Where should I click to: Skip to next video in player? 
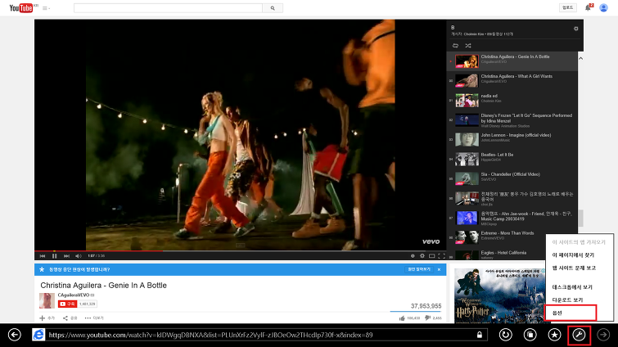click(x=66, y=256)
